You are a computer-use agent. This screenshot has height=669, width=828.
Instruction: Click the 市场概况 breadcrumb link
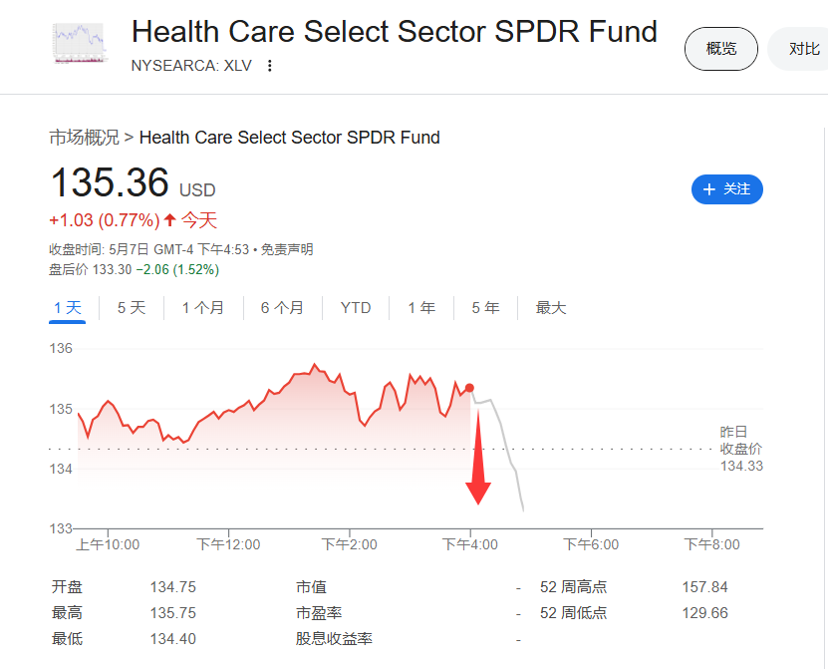click(x=85, y=138)
